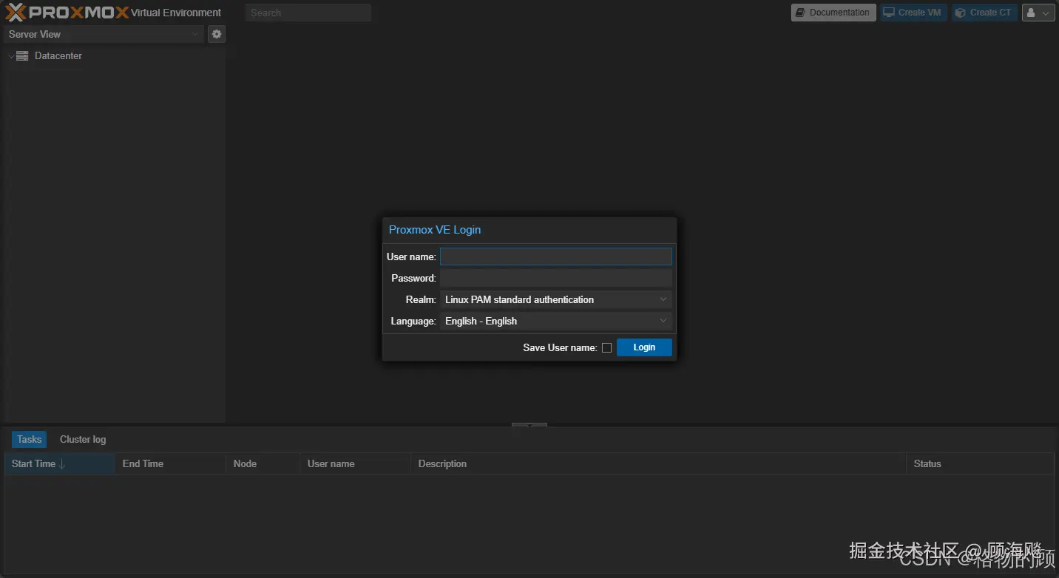Image resolution: width=1059 pixels, height=578 pixels.
Task: Select Datacenter in the tree
Action: pos(58,56)
